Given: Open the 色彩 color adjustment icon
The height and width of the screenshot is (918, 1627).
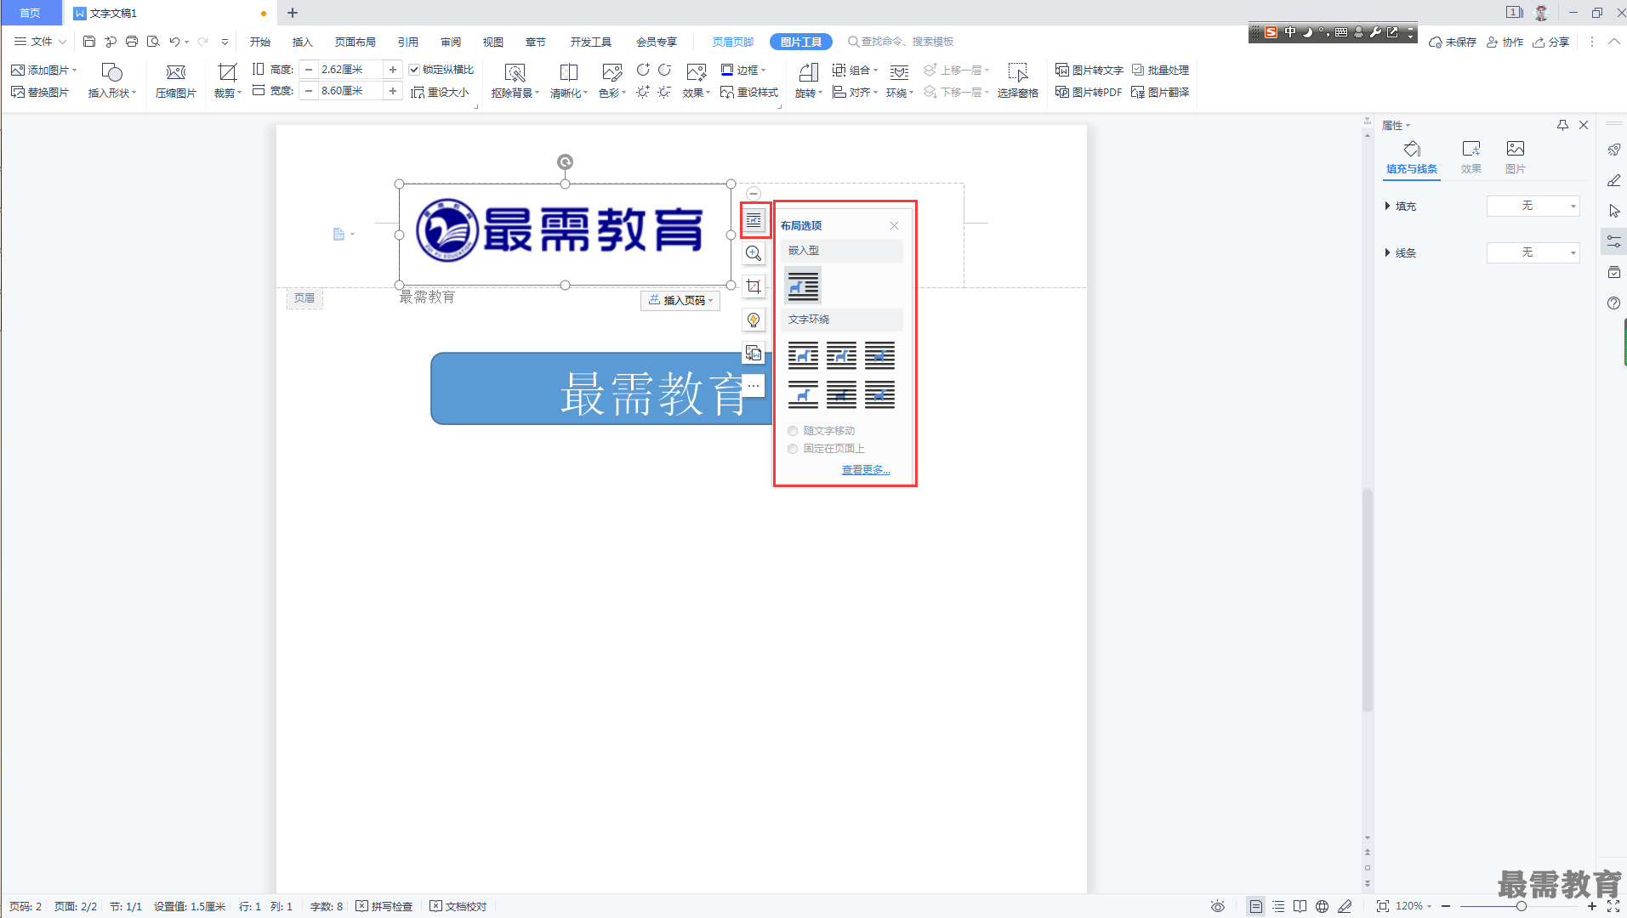Looking at the screenshot, I should tap(612, 72).
